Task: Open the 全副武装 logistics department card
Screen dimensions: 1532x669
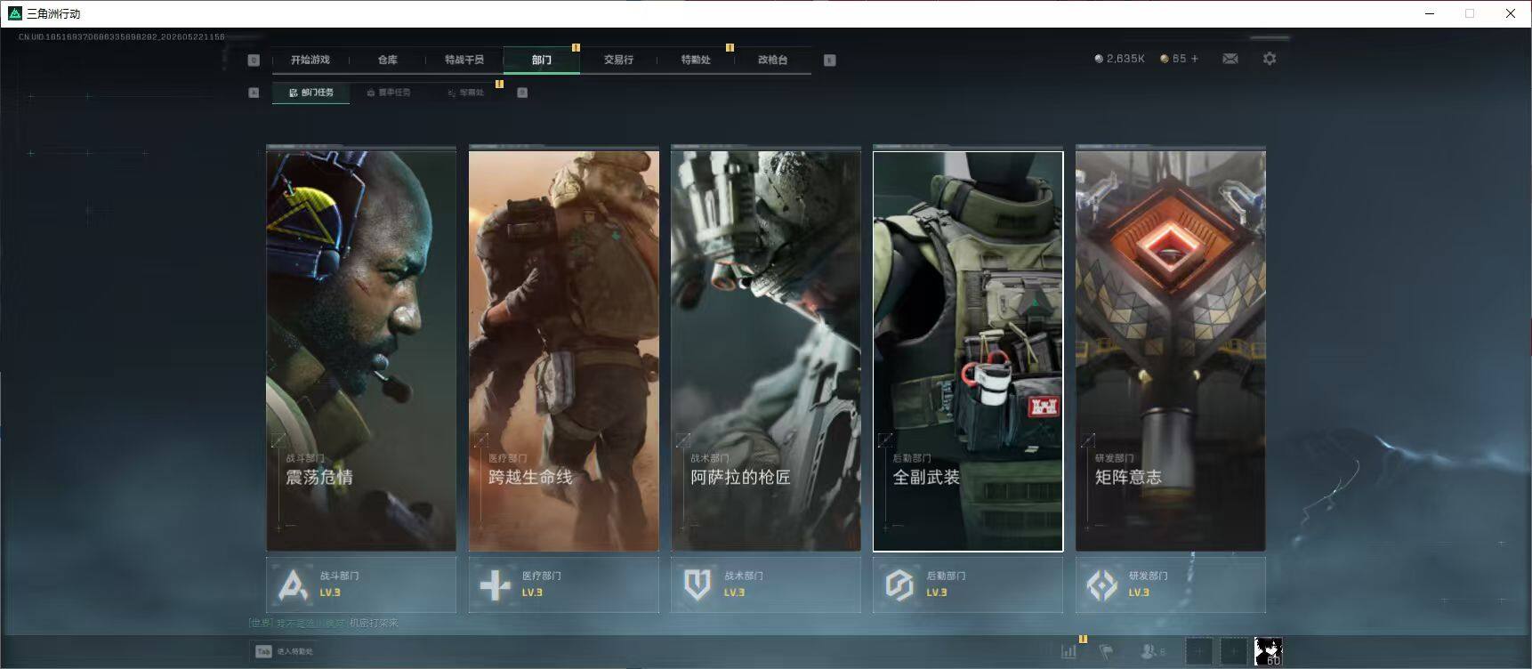Action: click(x=968, y=351)
